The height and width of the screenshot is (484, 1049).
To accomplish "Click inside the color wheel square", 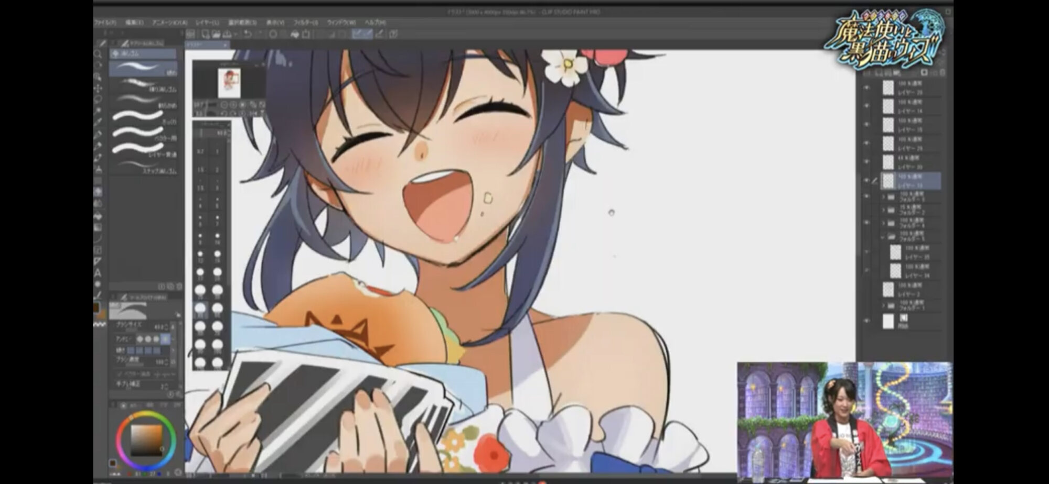I will (x=146, y=440).
